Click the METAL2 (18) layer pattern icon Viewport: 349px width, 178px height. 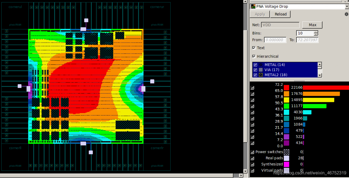tap(261, 75)
